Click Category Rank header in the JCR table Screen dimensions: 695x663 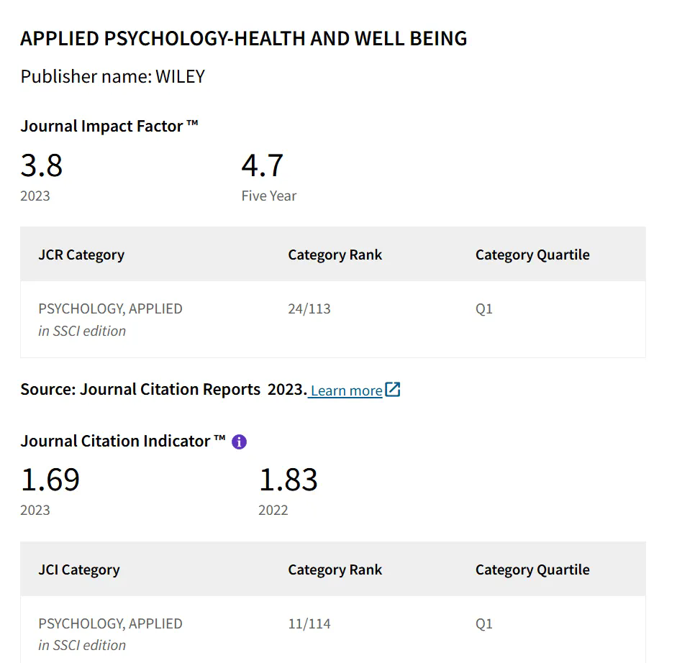[x=335, y=255]
